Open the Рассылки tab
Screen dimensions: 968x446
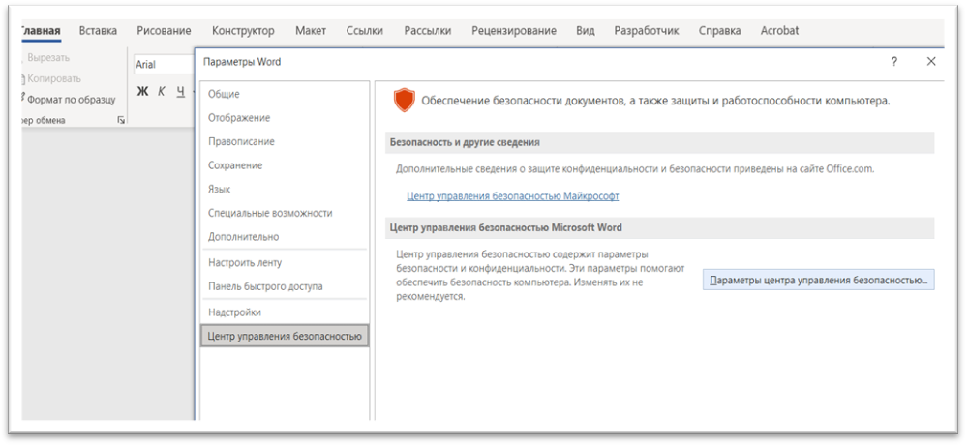pyautogui.click(x=428, y=30)
